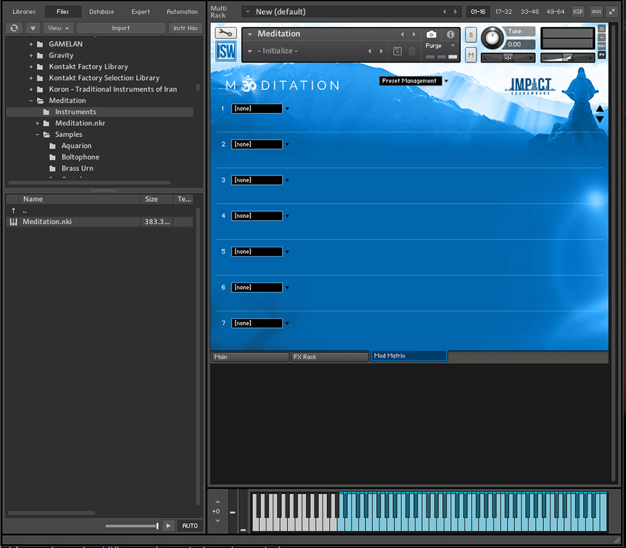The width and height of the screenshot is (626, 548).
Task: Toggle the small AUX button on the instrument header
Action: click(x=602, y=46)
